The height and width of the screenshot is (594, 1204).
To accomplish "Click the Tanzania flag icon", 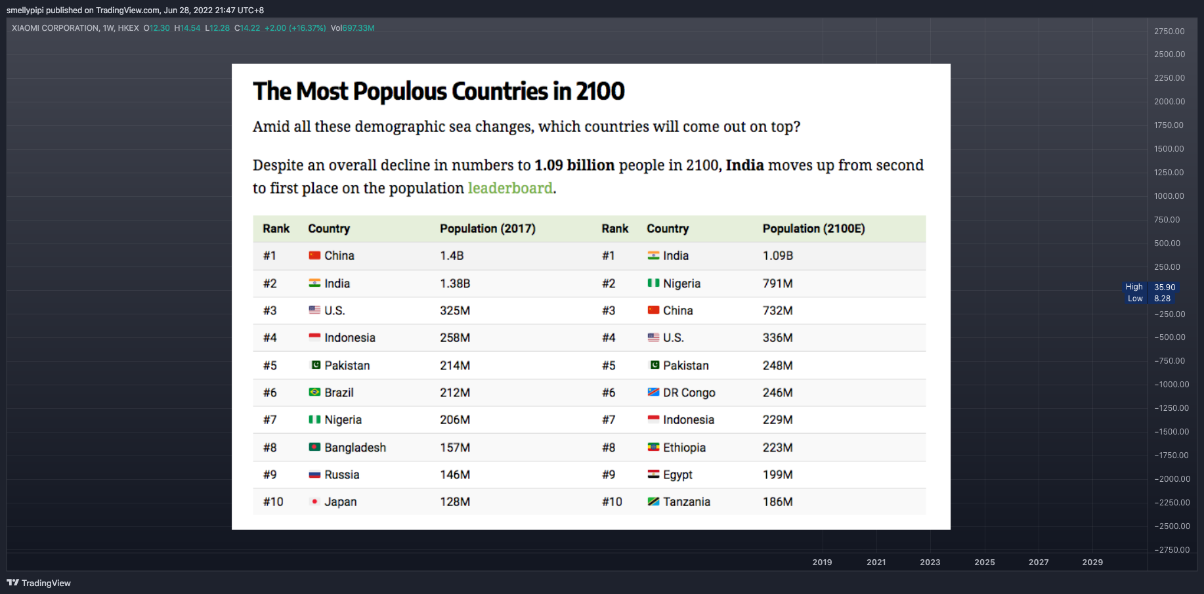I will [653, 501].
